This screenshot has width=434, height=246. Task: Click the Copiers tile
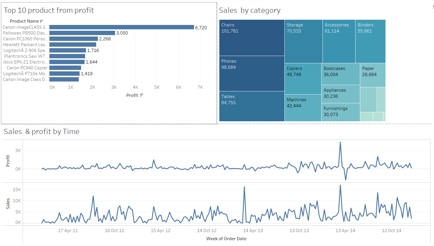click(303, 79)
